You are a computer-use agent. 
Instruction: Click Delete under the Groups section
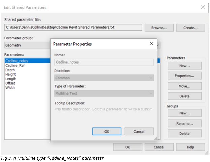tap(184, 133)
